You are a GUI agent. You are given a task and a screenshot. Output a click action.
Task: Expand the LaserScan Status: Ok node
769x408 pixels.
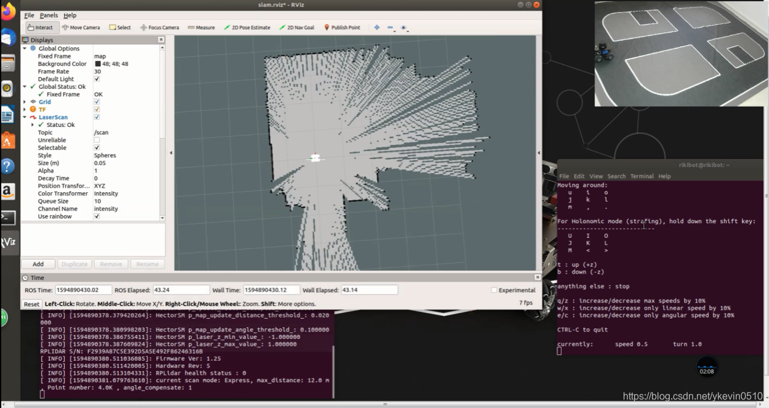point(33,124)
